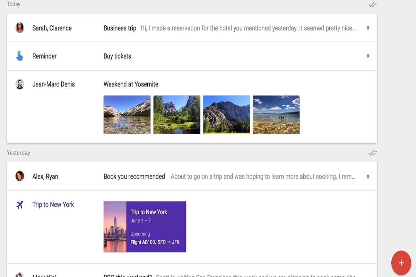
Task: Open the Trip to New York label
Action: [x=53, y=204]
